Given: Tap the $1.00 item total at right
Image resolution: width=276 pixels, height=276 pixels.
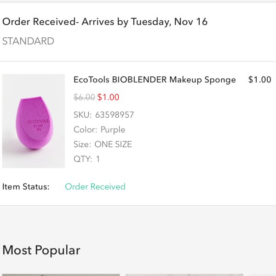Looking at the screenshot, I should pyautogui.click(x=259, y=80).
